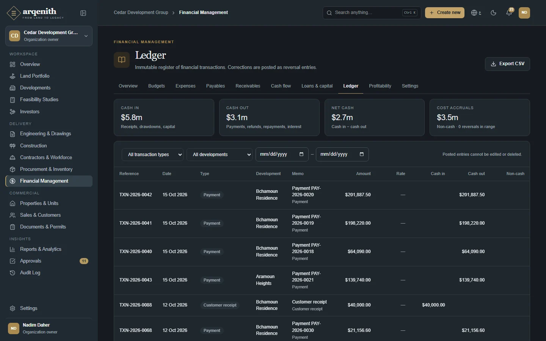
Task: Click the Search anything field
Action: [x=372, y=13]
